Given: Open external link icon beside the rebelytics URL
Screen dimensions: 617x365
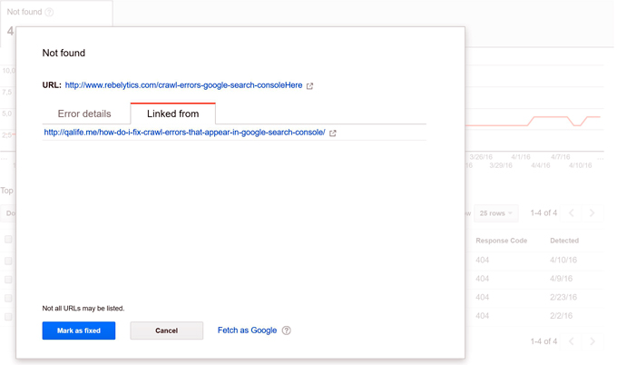Looking at the screenshot, I should (x=310, y=86).
